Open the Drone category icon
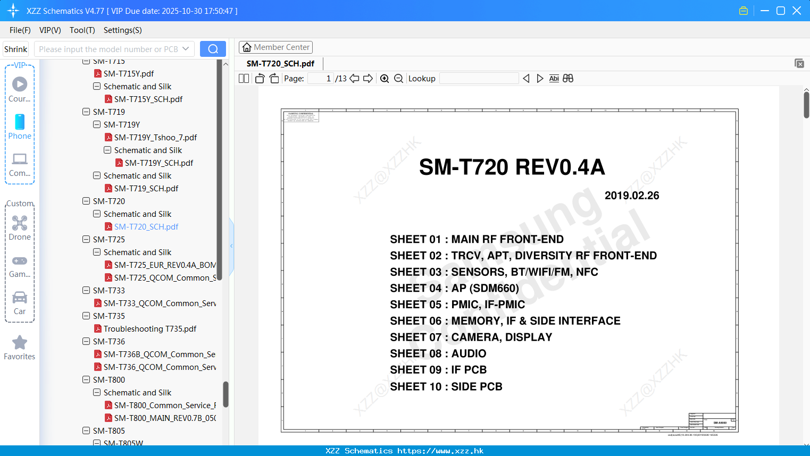 [x=20, y=223]
